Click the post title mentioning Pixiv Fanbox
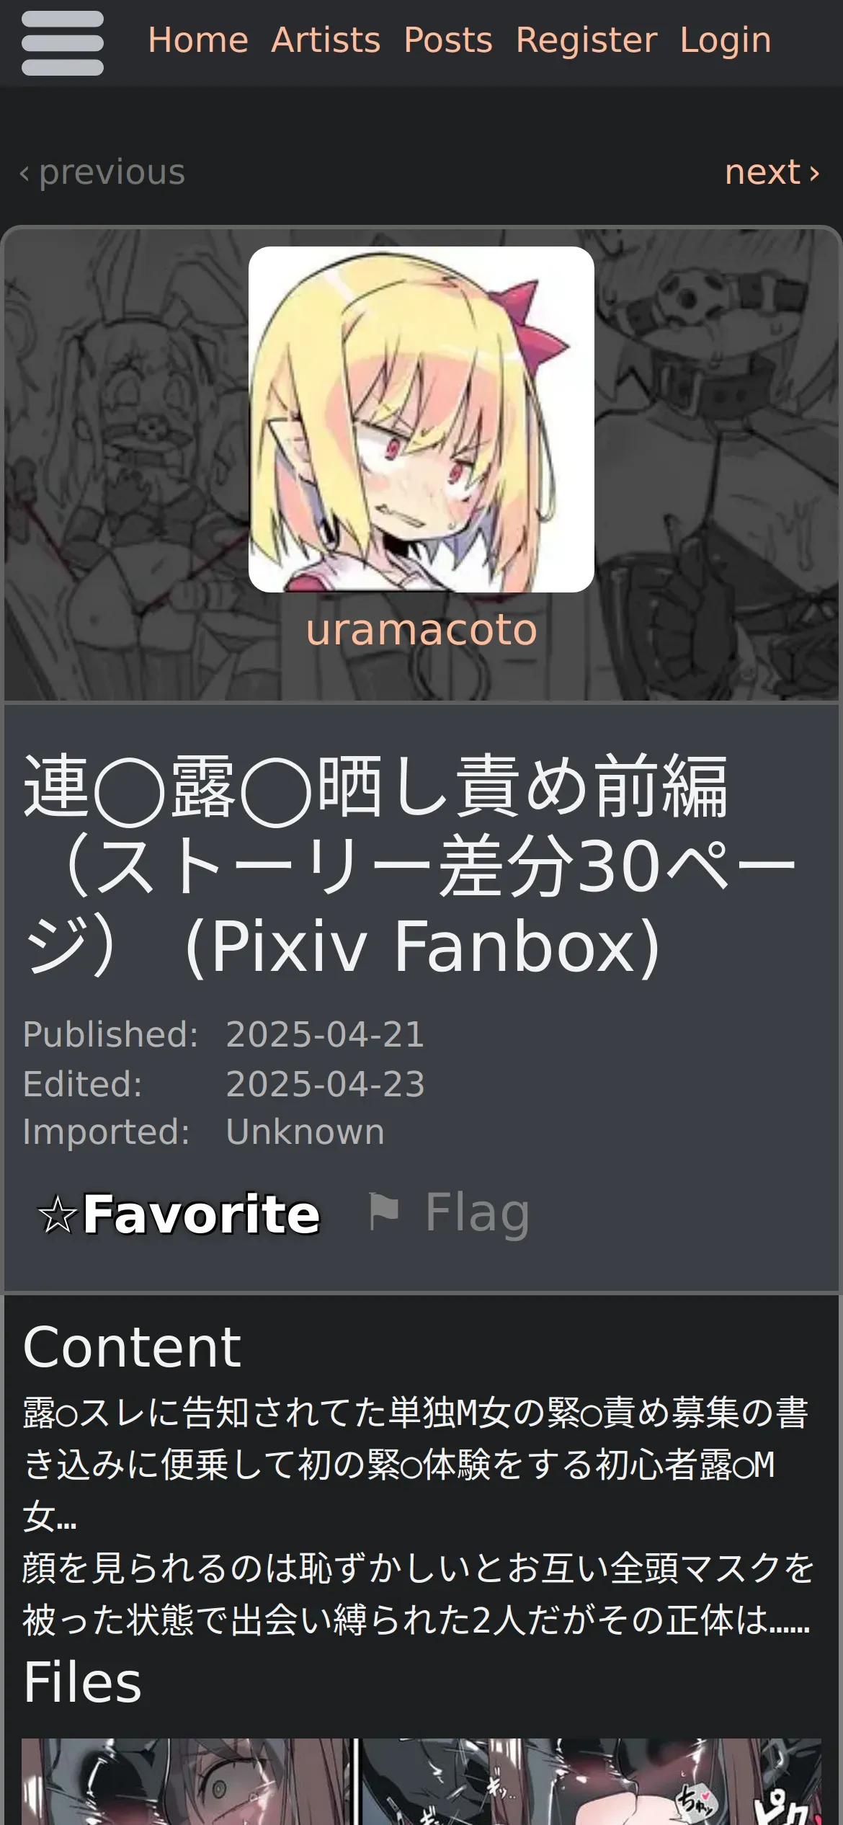The image size is (843, 1825). coord(411,865)
